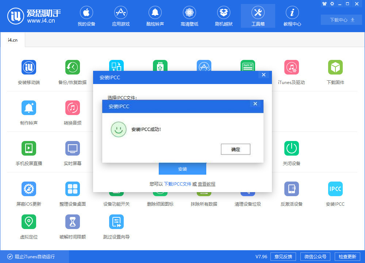Image resolution: width=365 pixels, height=263 pixels.
Task: Open the 教程中心 tutorial center
Action: 292,16
